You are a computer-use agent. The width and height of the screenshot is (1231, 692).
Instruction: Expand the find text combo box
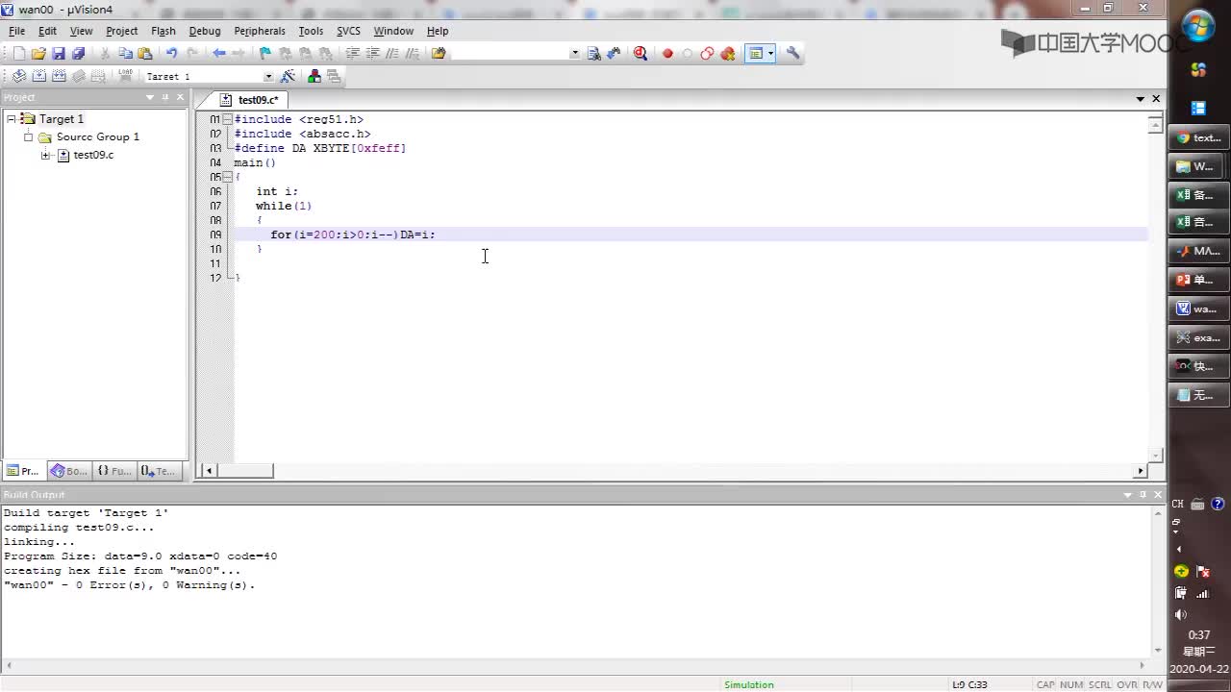[x=575, y=54]
